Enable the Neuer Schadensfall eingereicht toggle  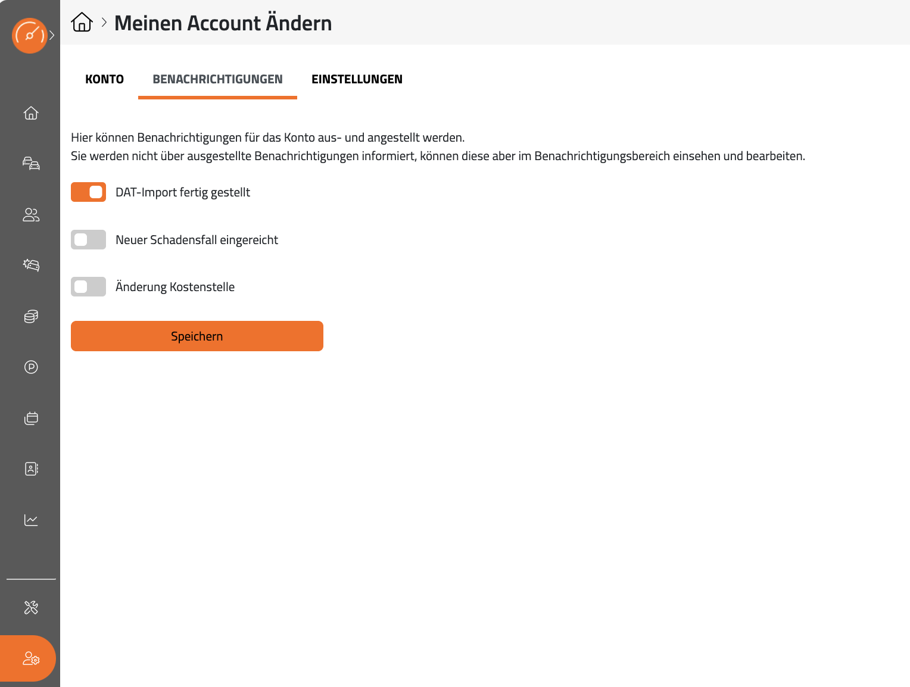tap(88, 239)
